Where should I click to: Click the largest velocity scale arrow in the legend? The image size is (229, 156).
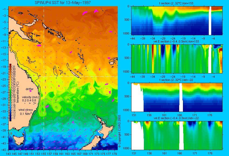[x=34, y=103]
